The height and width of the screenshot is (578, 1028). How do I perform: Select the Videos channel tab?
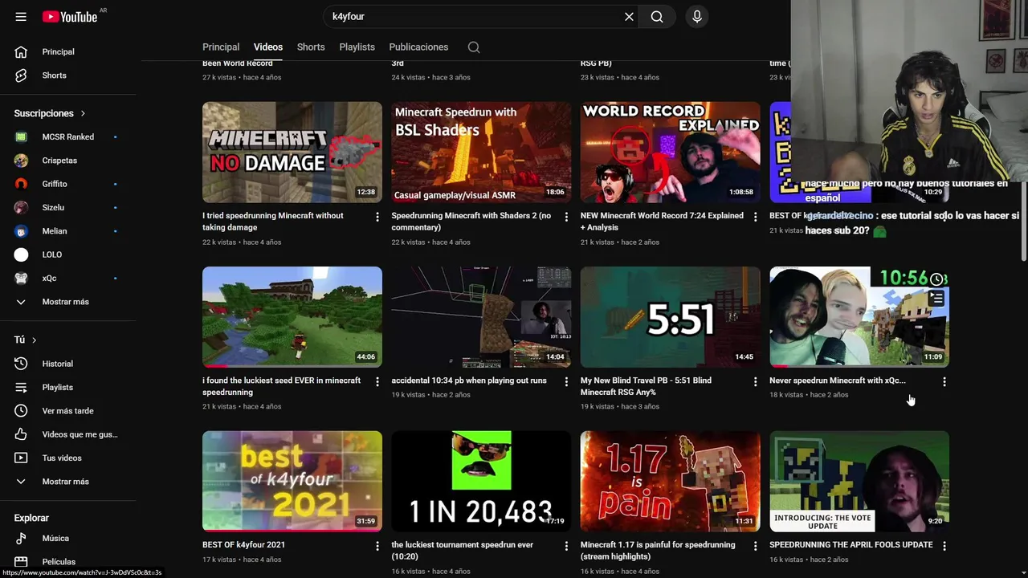pos(268,47)
